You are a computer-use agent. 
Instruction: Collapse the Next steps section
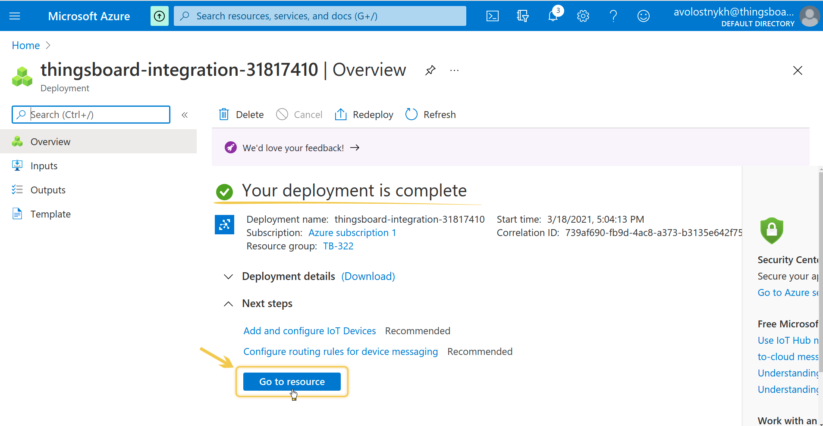[x=228, y=304]
